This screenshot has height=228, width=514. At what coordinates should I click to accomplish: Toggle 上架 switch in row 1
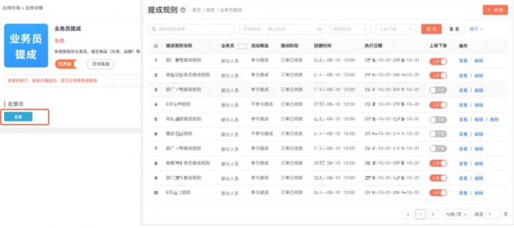coord(439,61)
